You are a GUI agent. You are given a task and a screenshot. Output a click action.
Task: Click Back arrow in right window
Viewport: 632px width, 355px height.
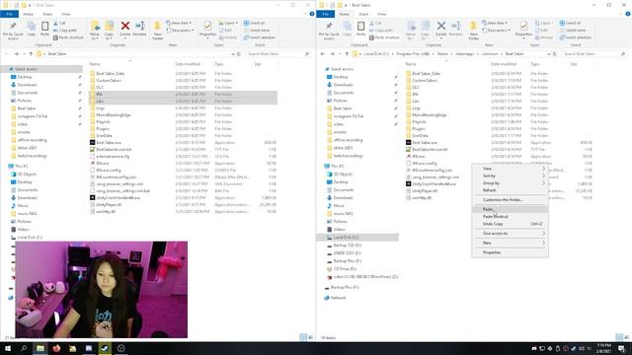[x=323, y=53]
